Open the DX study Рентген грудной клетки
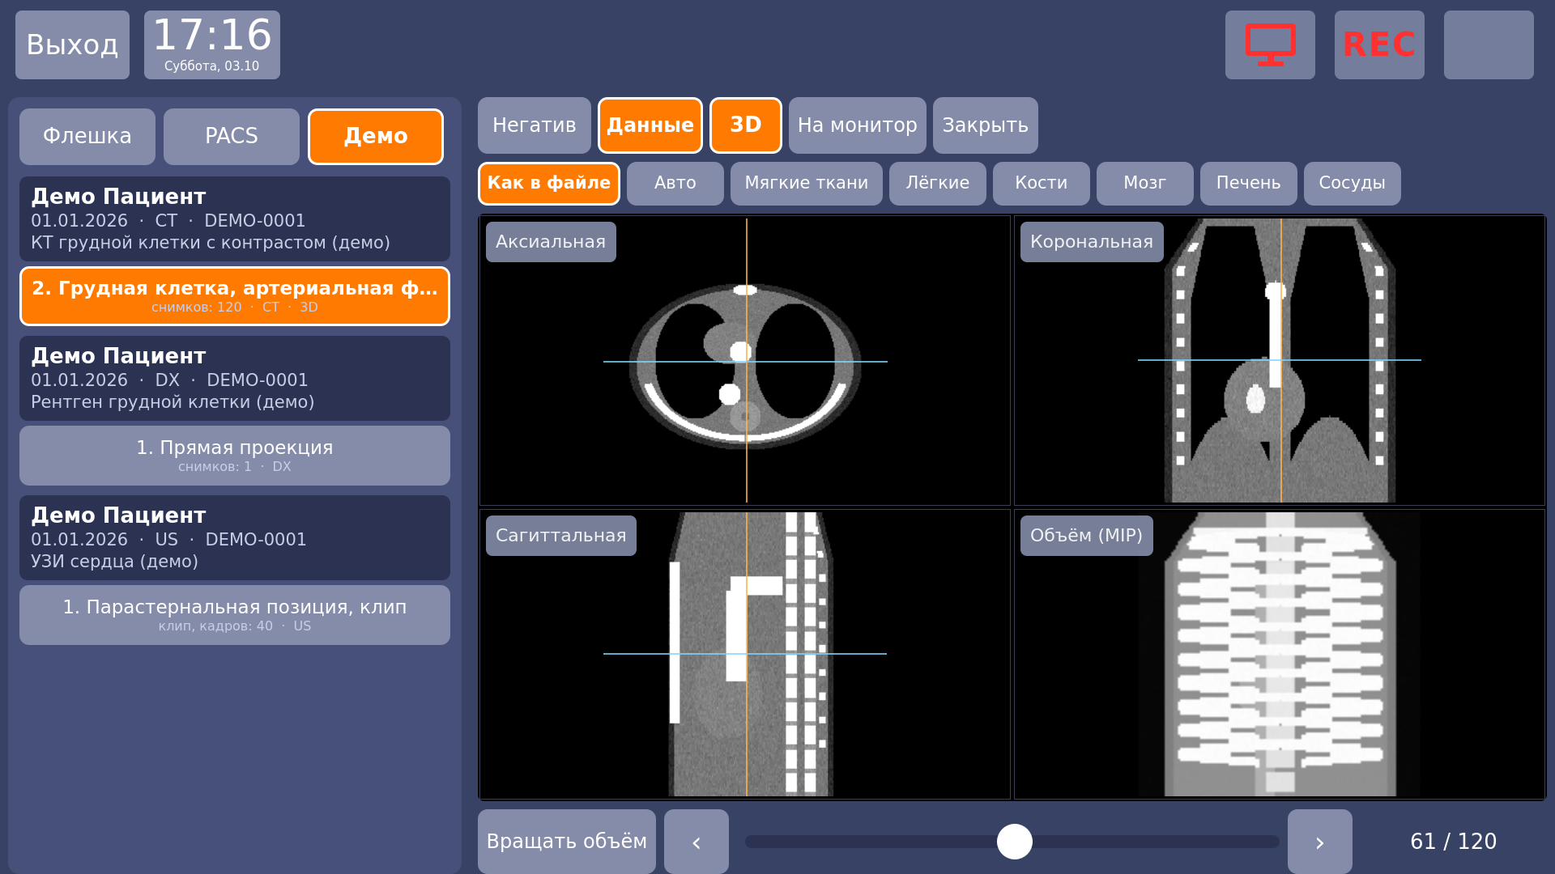Screen dimensions: 1555x874 (235, 379)
